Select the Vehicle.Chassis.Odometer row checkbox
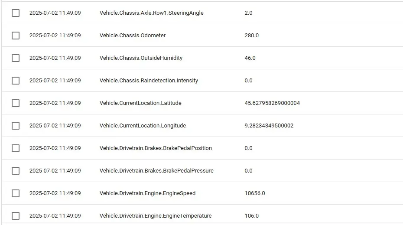Viewport: 403px width, 225px height. (x=16, y=36)
